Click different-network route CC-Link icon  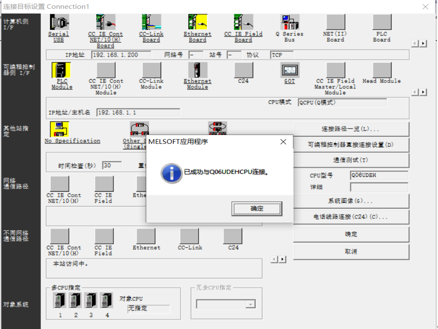pyautogui.click(x=189, y=236)
